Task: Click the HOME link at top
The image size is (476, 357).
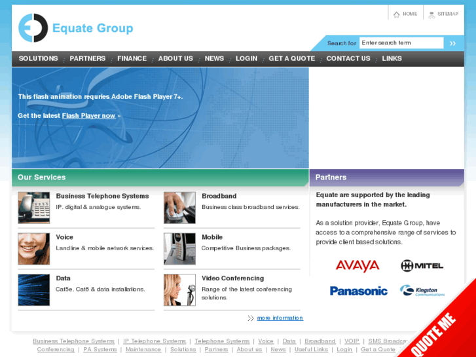Action: 410,14
